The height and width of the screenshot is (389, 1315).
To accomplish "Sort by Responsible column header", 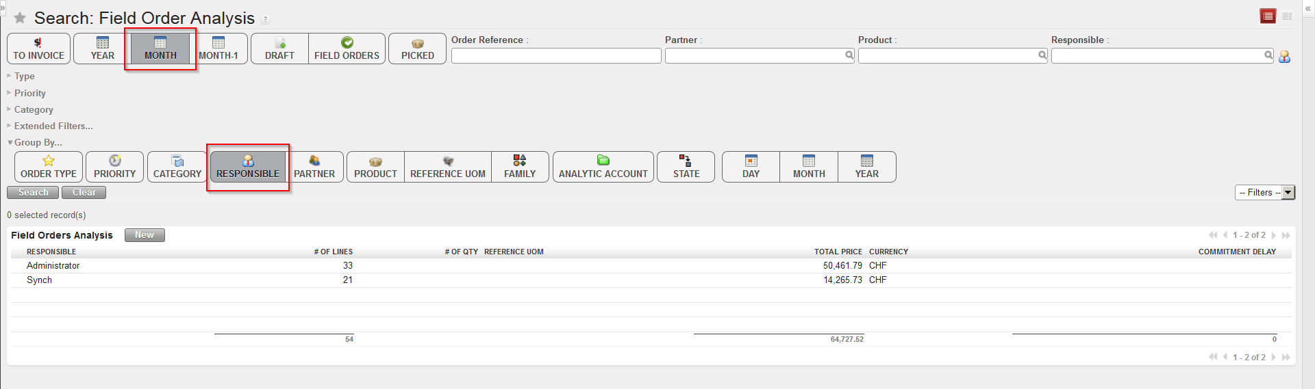I will point(51,252).
